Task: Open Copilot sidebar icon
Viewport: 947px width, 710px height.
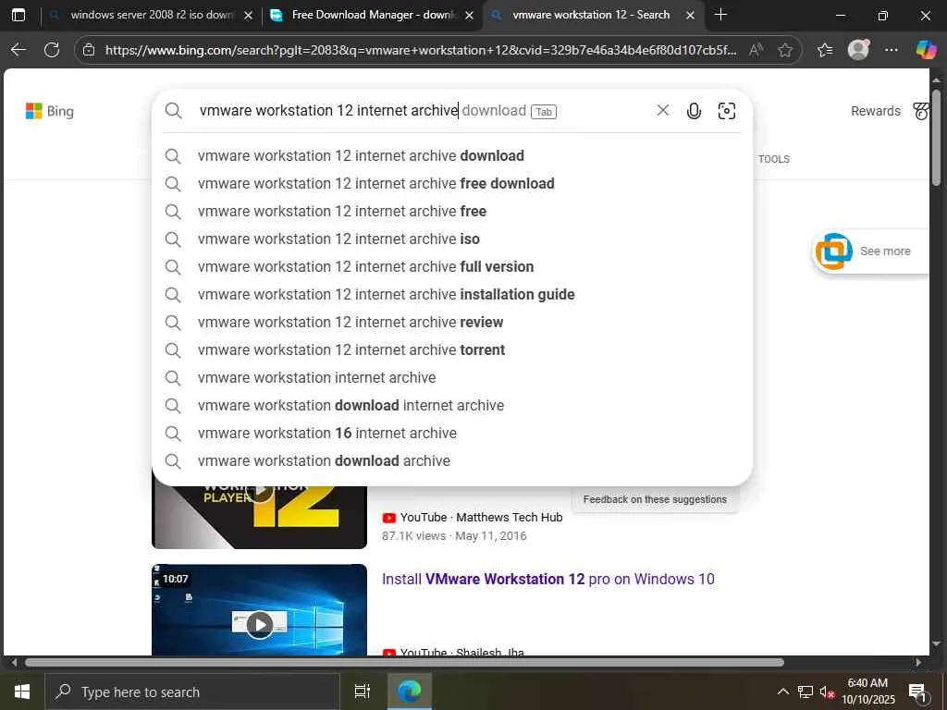Action: click(926, 50)
